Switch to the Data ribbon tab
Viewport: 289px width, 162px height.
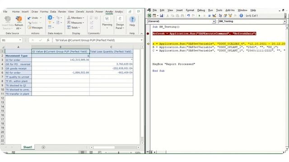pyautogui.click(x=53, y=12)
